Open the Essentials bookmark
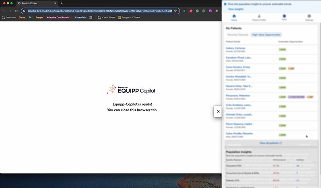 (x=80, y=18)
